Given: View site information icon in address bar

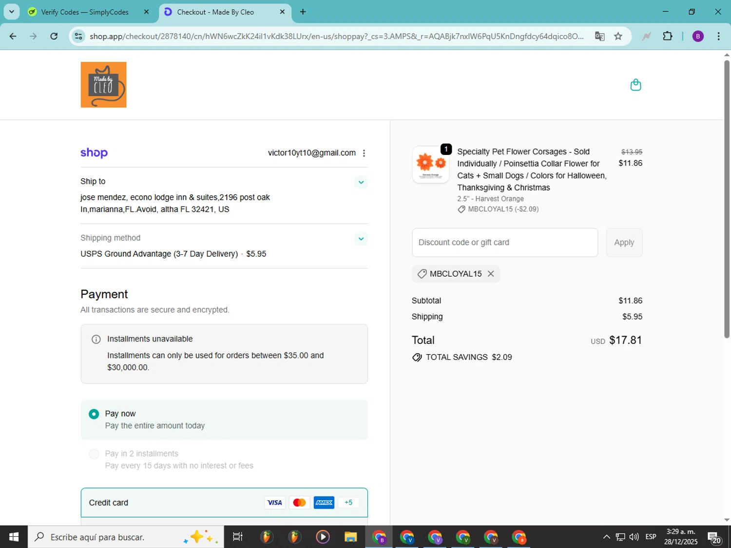Looking at the screenshot, I should point(79,36).
